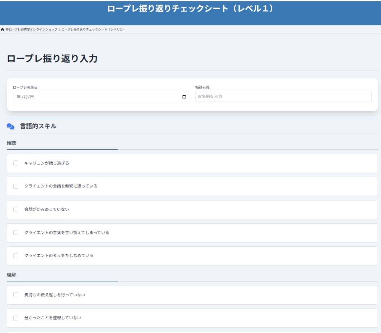This screenshot has width=381, height=333.
Task: Open the 夢ロープレ研究室オンラインショップ breadcrumb link
Action: pyautogui.click(x=31, y=29)
